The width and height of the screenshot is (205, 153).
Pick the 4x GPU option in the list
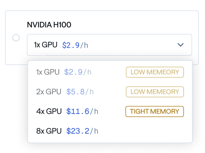point(110,111)
